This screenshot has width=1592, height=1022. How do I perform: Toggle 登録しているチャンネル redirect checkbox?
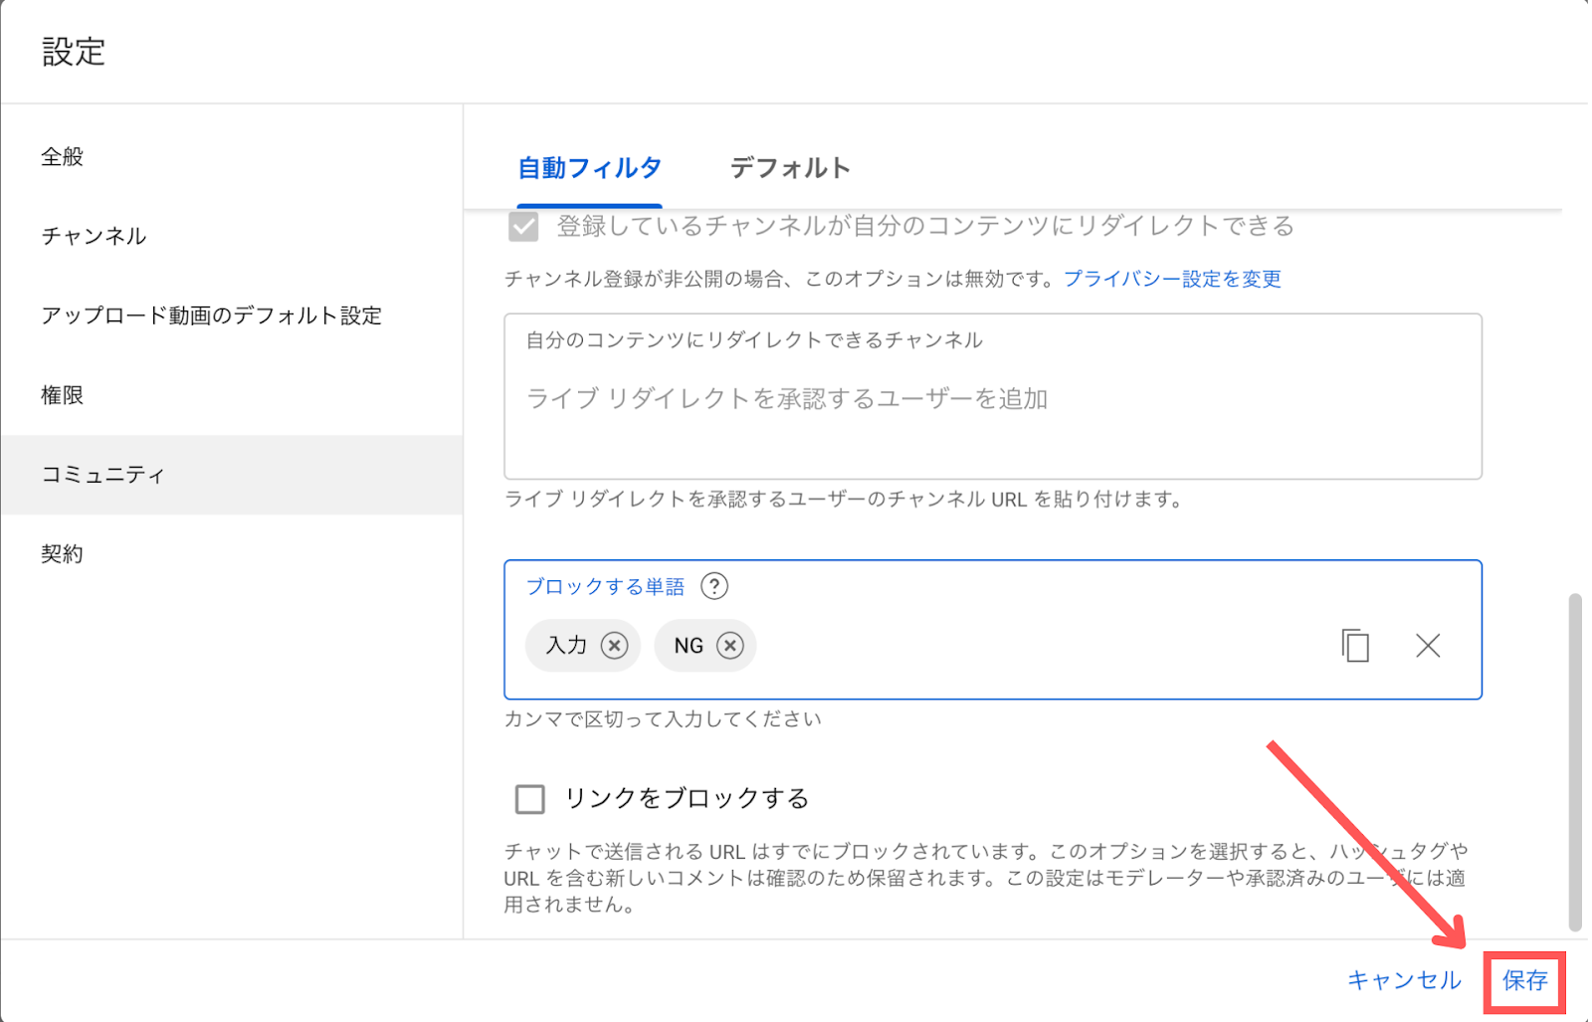tap(523, 227)
